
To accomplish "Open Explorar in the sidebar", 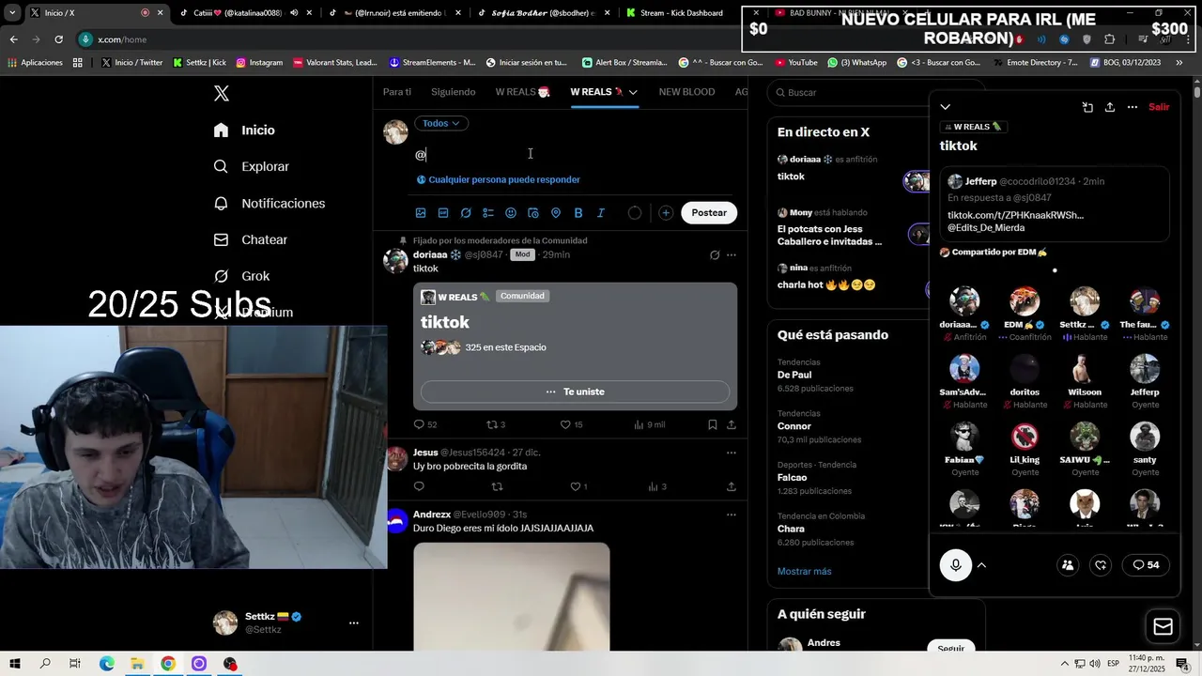I will [251, 166].
